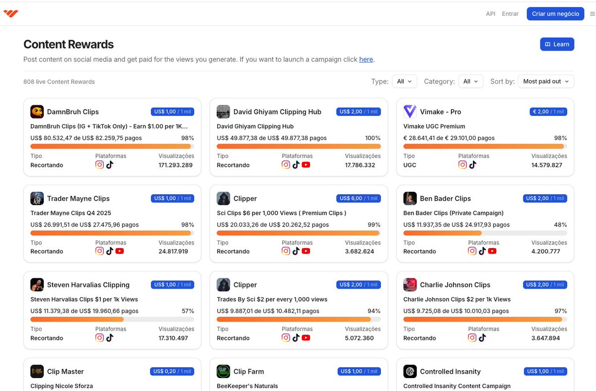The height and width of the screenshot is (391, 596).
Task: Click 'Charlie Johnson Clips $2 per 1k Views'
Action: [x=457, y=299]
